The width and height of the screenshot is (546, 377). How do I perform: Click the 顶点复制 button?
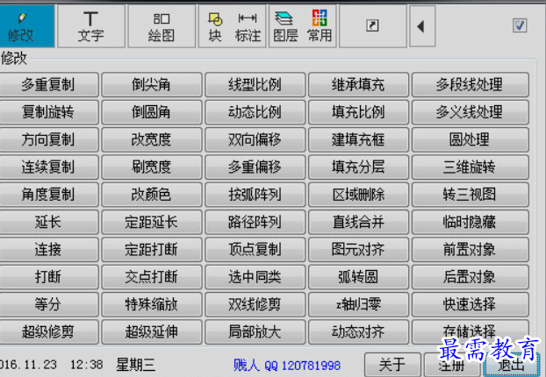255,249
